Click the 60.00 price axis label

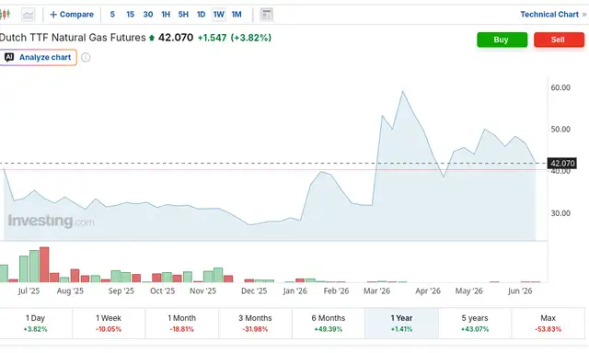[x=560, y=87]
